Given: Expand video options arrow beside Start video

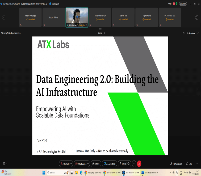Looking at the screenshot, I should coord(88,164).
